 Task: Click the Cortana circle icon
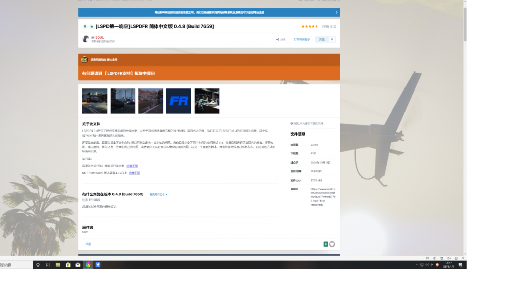38,265
